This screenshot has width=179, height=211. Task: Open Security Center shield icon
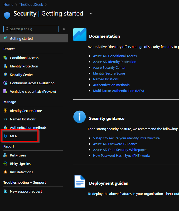pyautogui.click(x=6, y=75)
